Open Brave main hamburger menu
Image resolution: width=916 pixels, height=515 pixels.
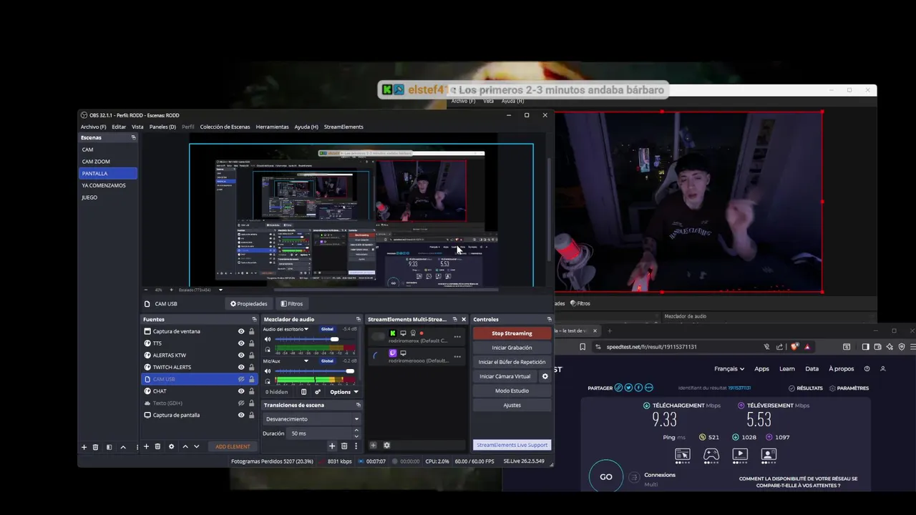coord(912,347)
